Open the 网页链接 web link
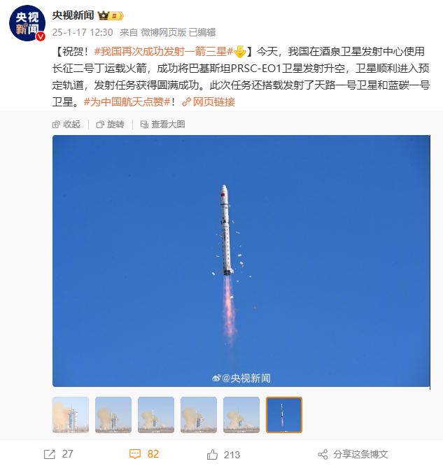Screen dimensions: 443x466 (x=209, y=102)
